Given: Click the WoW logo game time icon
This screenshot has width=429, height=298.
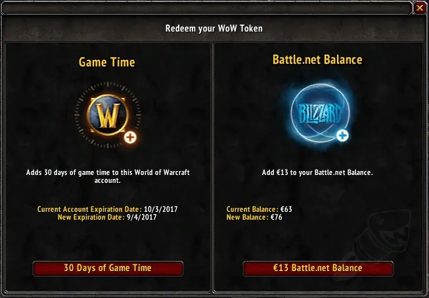Looking at the screenshot, I should pos(108,114).
